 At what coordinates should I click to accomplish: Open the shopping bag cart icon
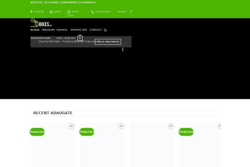point(80,38)
